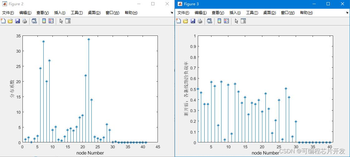Click MATLAB logo icon in Figure 2 title bar
This screenshot has width=350, height=157.
(x=4, y=4)
